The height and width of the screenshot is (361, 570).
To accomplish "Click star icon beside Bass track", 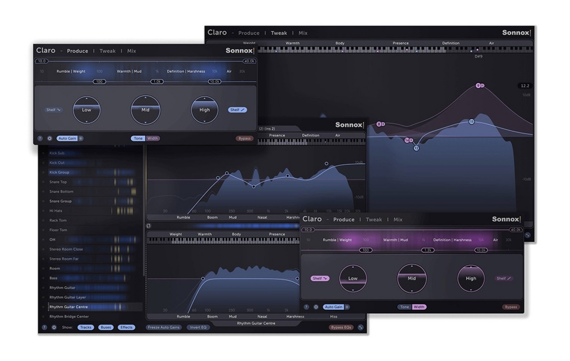I will [43, 278].
